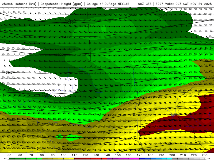The image size is (214, 160).
Task: Click the 'F297' forecast hour text
Action: coord(159,4)
